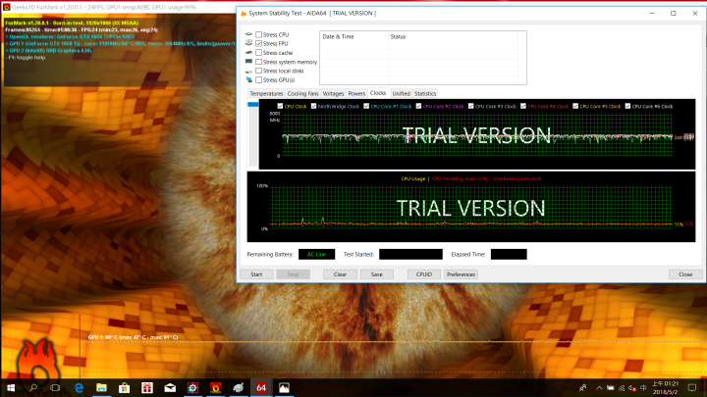Viewport: 707px width, 397px height.
Task: Click Clear button in AIDA64
Action: pos(340,274)
